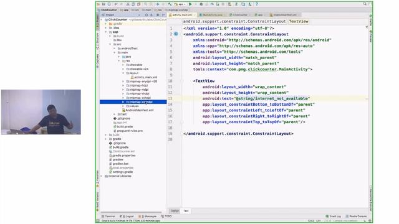Click the Project panel settings gear icon
This screenshot has width=399, height=224.
pyautogui.click(x=158, y=15)
